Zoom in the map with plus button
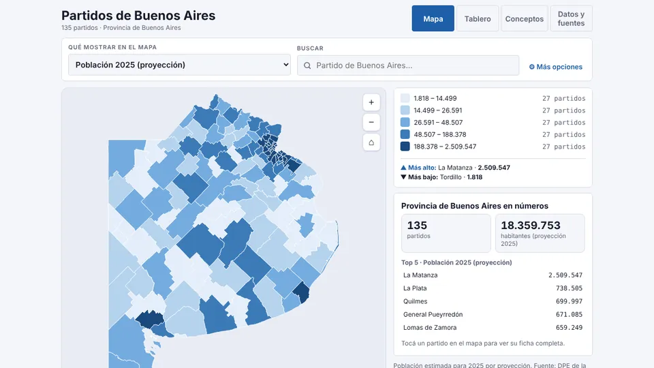The width and height of the screenshot is (654, 368). (x=371, y=102)
